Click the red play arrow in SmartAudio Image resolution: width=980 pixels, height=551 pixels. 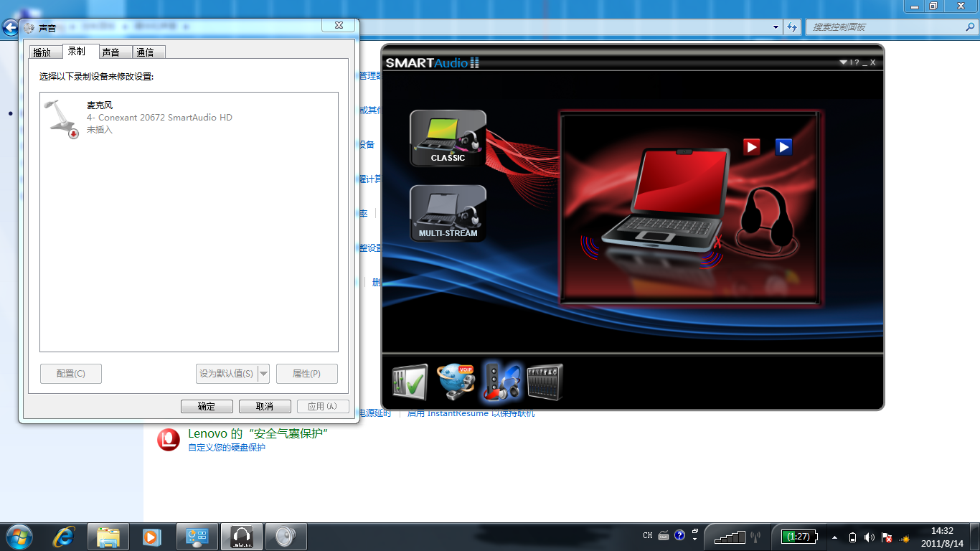(x=751, y=146)
